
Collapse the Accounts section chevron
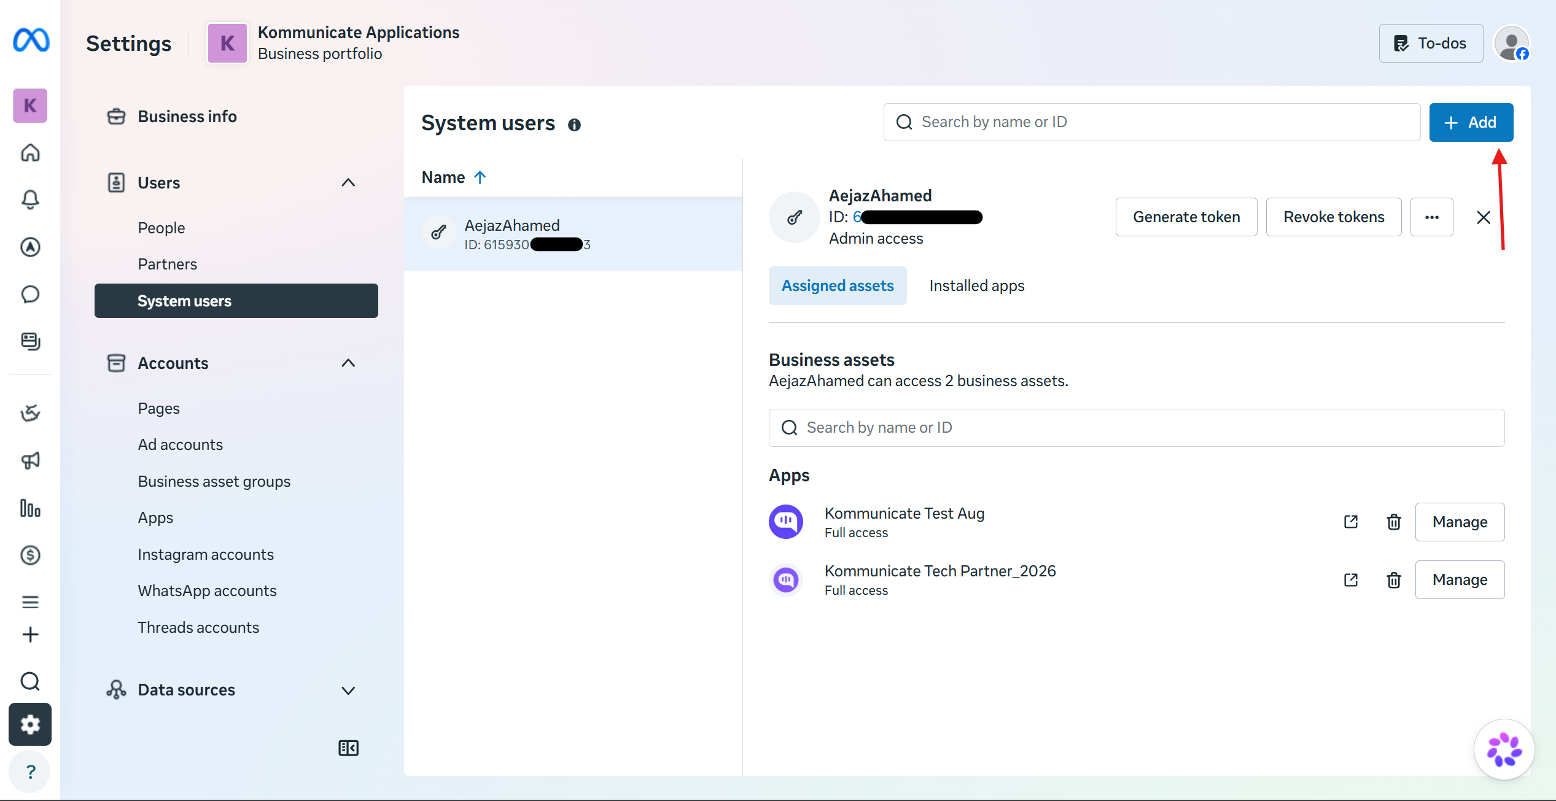pos(348,363)
